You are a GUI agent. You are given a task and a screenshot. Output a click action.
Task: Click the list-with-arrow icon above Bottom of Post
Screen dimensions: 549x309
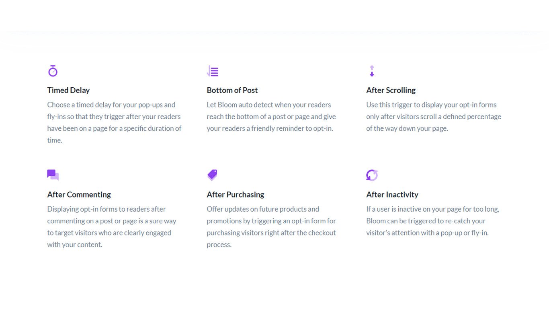coord(213,71)
